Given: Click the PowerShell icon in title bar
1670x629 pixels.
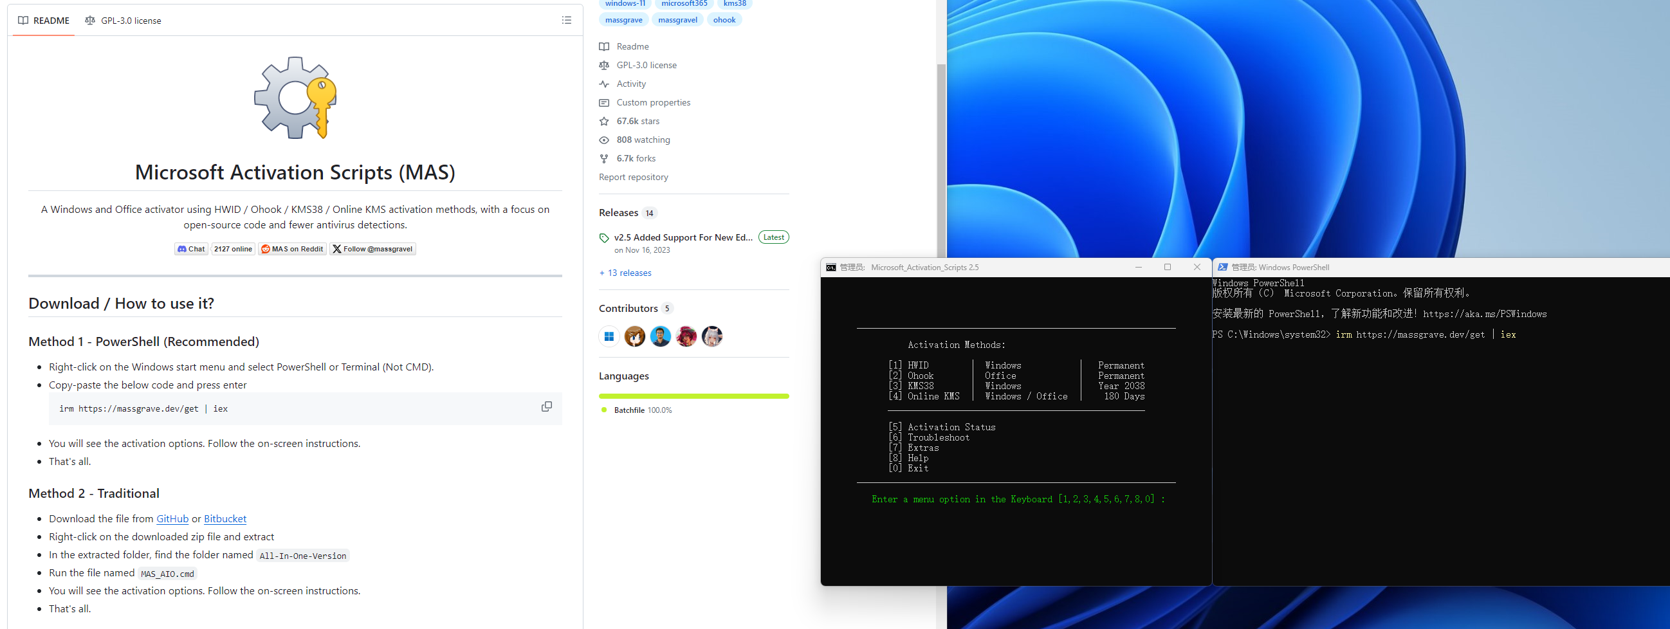Looking at the screenshot, I should 1223,267.
